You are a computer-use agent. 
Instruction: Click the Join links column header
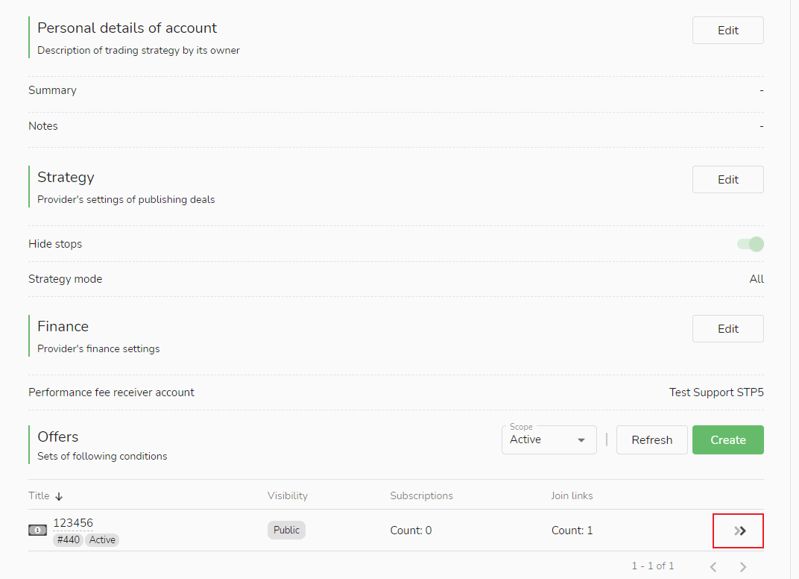[572, 496]
